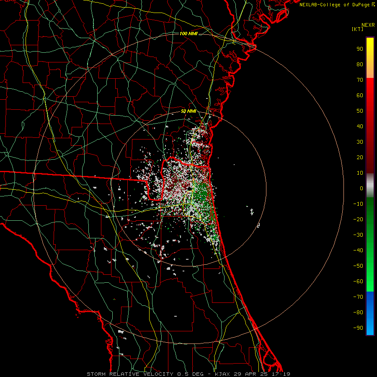
Task: Click the [KT] units label
Action: [358, 29]
